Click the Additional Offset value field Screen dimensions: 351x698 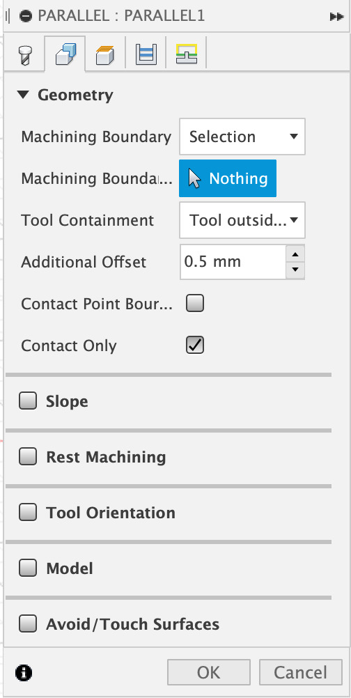[x=233, y=262]
